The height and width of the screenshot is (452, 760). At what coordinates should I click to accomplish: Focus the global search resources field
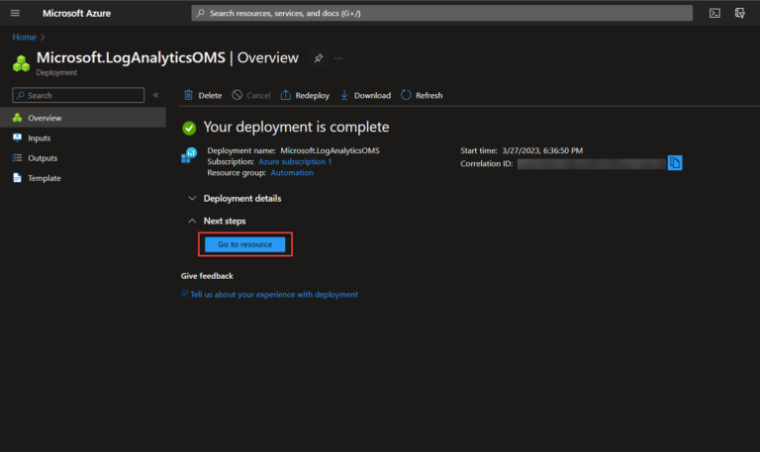pyautogui.click(x=441, y=13)
